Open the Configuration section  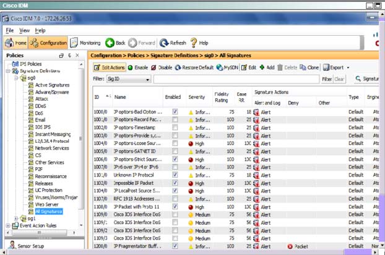tap(48, 43)
